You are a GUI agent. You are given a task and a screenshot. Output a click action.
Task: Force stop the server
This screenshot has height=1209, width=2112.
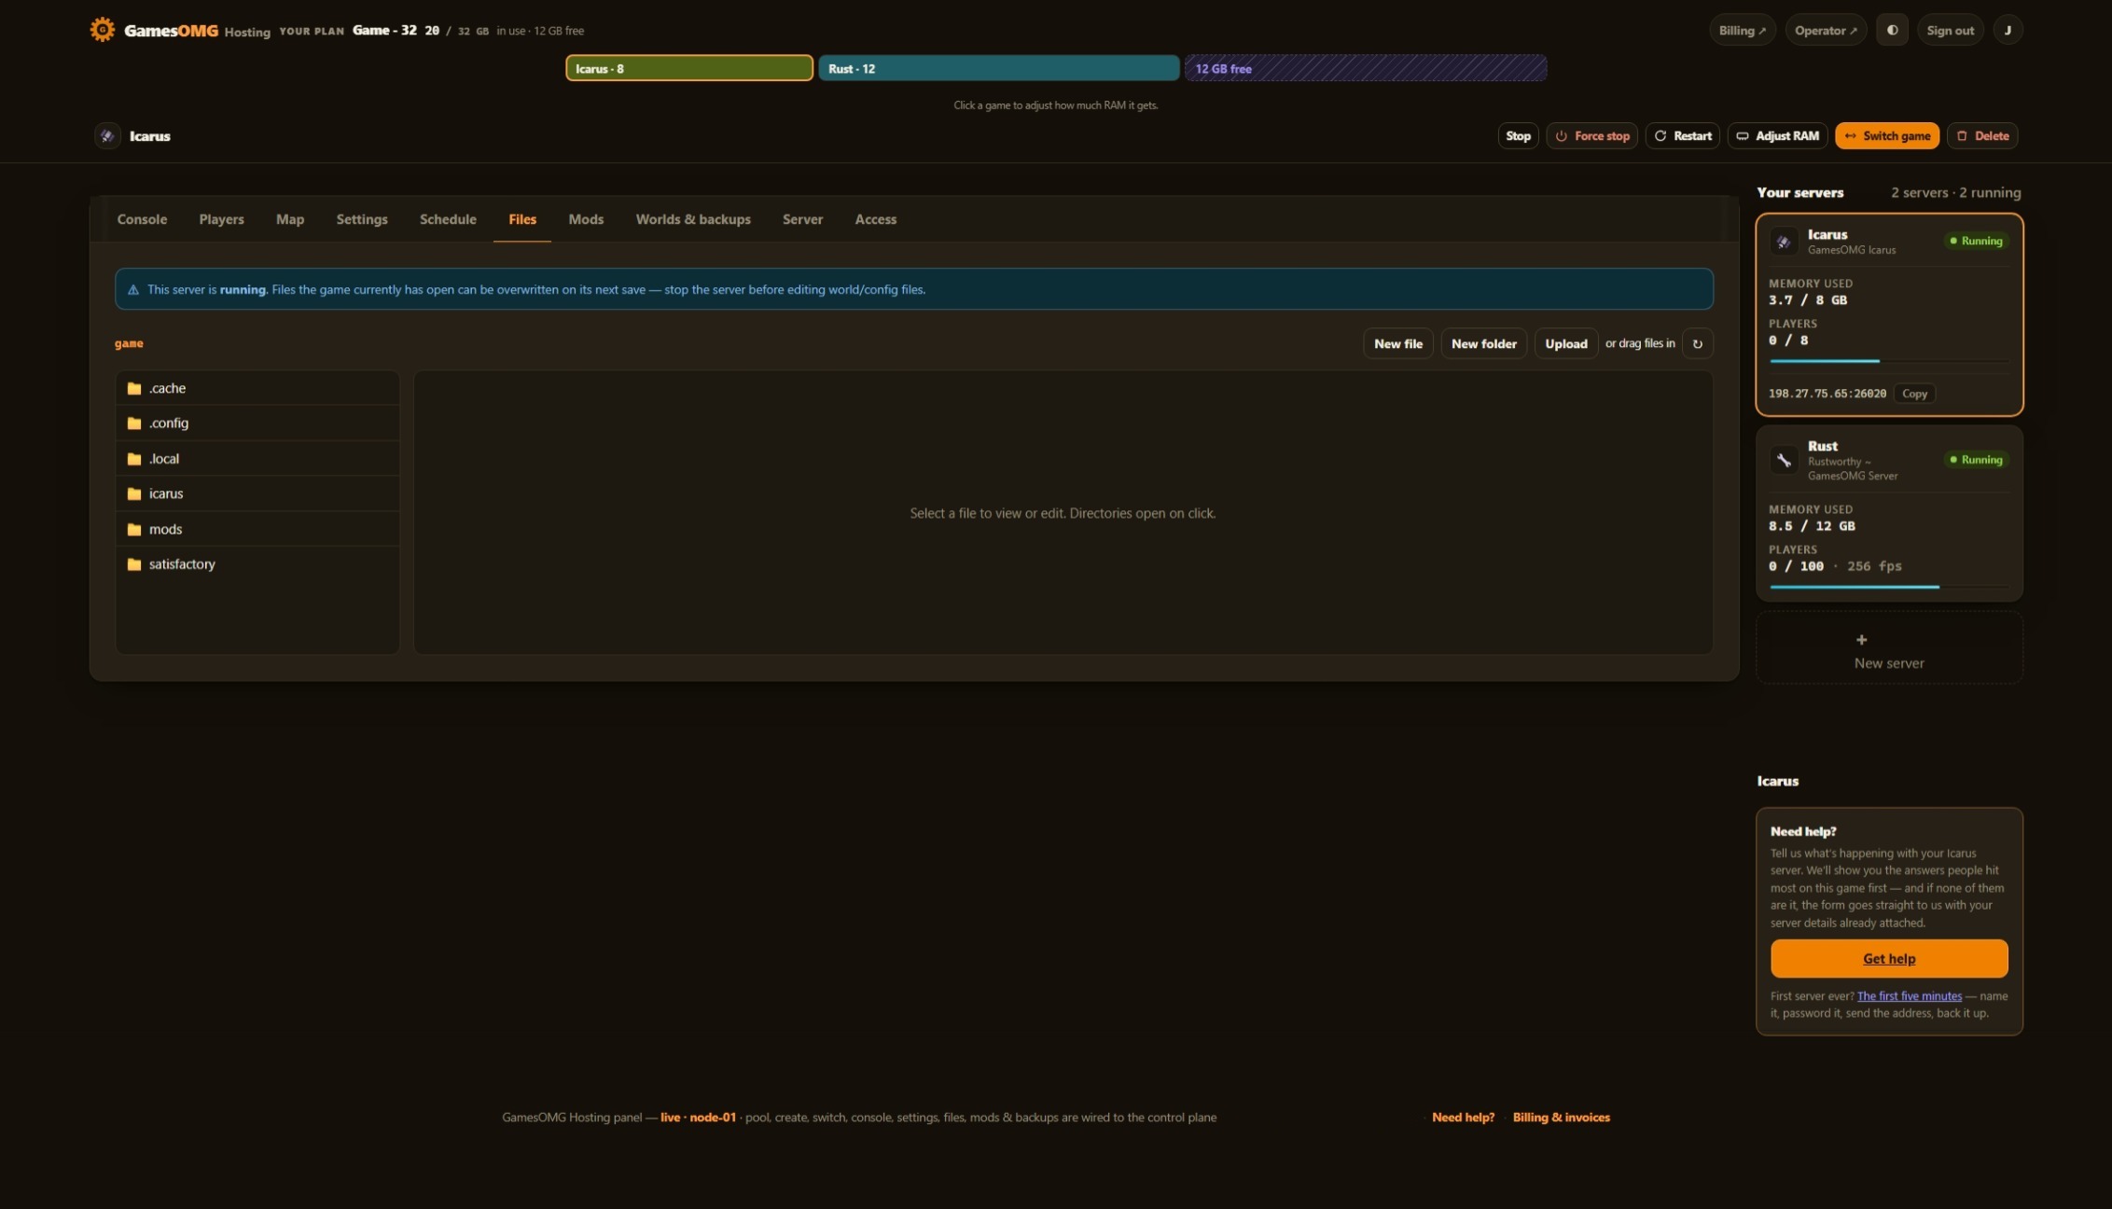[x=1591, y=136]
